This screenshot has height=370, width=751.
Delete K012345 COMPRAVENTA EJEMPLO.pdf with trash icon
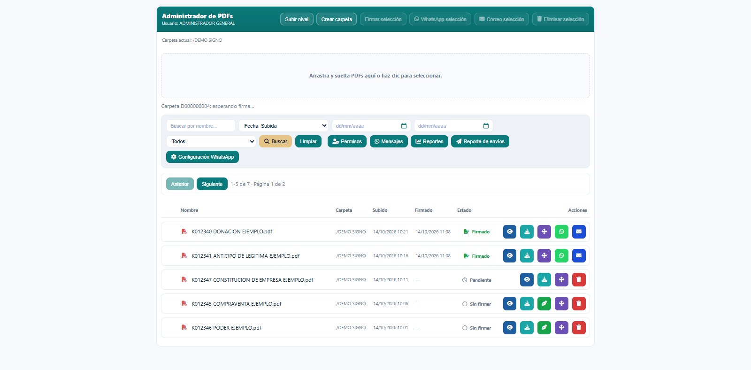click(579, 303)
